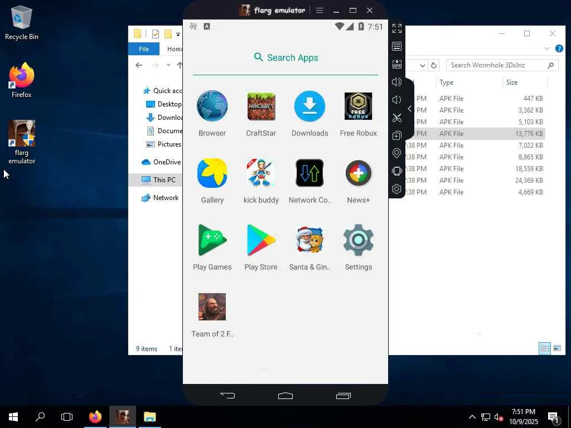The width and height of the screenshot is (571, 428).
Task: Select Desktop in the navigation pane
Action: [164, 104]
